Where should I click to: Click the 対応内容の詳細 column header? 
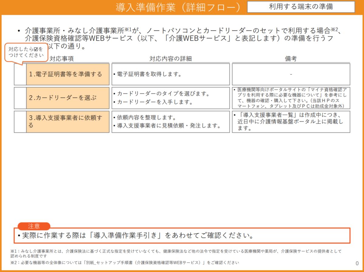pos(171,59)
